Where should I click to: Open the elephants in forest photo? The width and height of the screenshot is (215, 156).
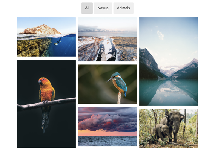click(169, 128)
